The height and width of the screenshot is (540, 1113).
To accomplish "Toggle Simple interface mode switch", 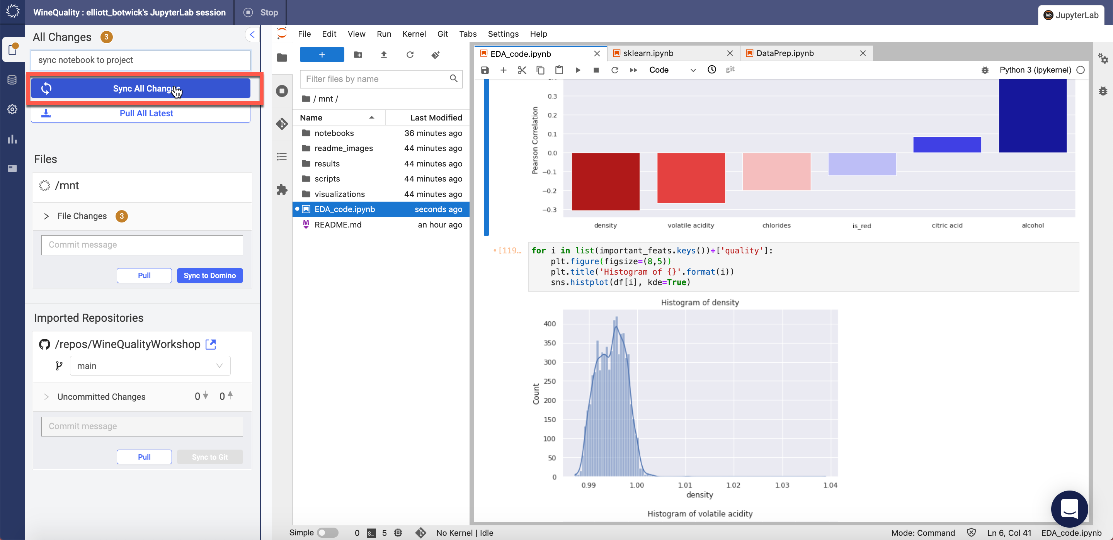I will coord(327,533).
